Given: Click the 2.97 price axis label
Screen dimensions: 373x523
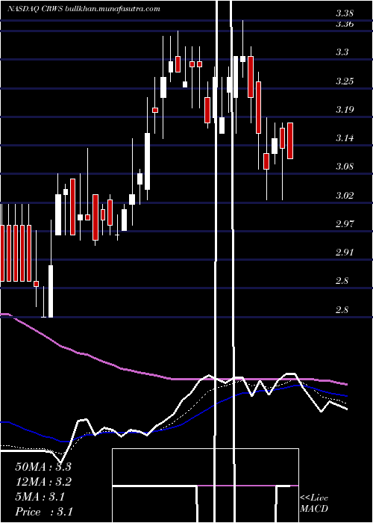Looking at the screenshot, I should pos(345,223).
